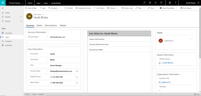Open the advanced find funnel icon
201x96 pixels.
(x=161, y=3)
